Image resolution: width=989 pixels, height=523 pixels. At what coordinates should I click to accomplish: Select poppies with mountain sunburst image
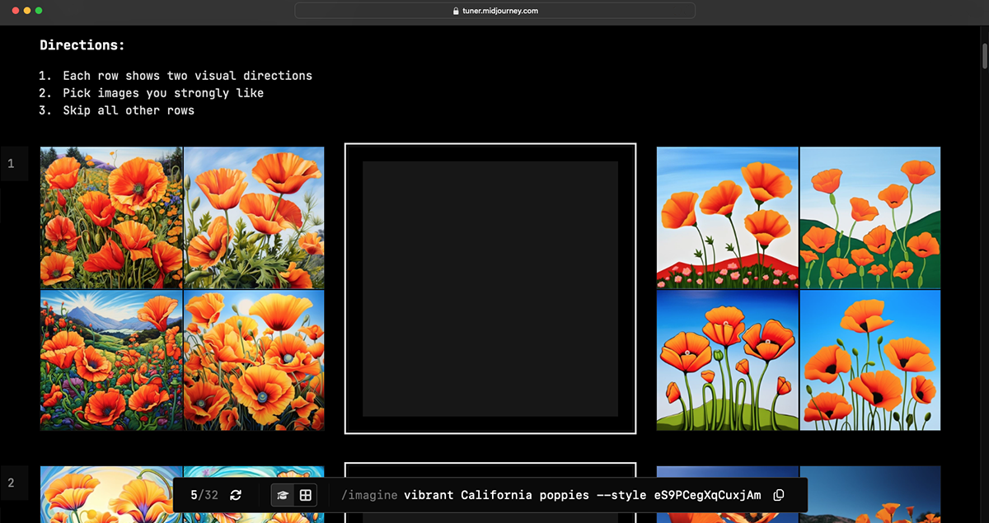pyautogui.click(x=111, y=360)
